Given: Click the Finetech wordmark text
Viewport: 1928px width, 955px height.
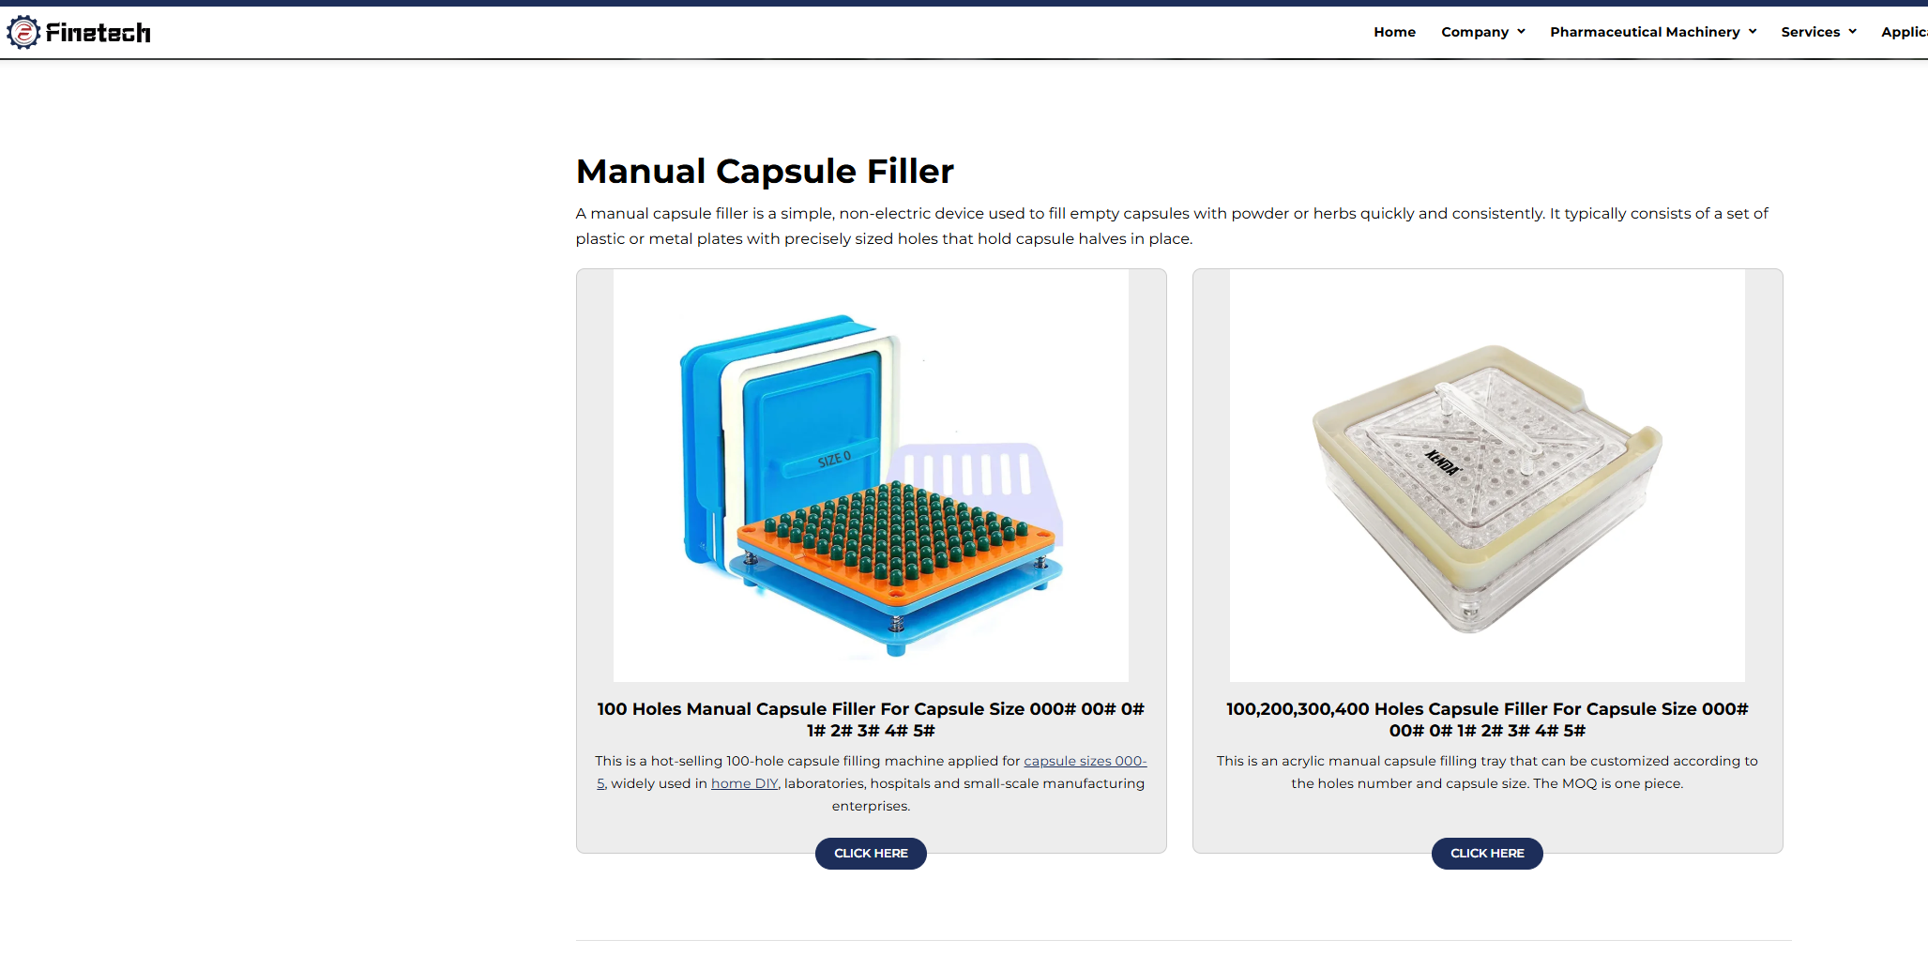Looking at the screenshot, I should pos(99,33).
